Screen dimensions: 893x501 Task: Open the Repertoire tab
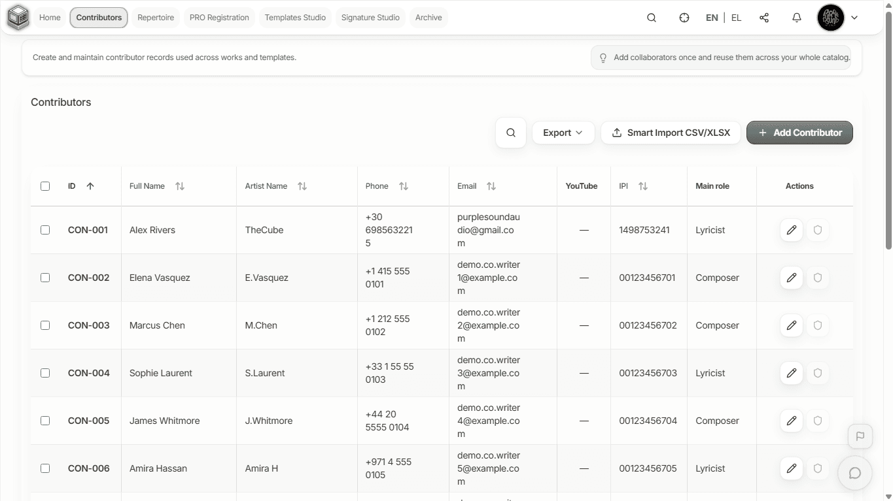(x=156, y=18)
